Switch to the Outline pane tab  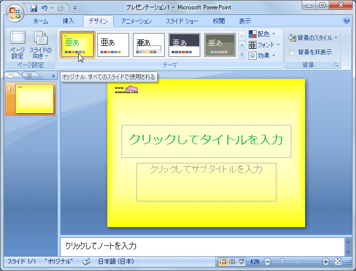(x=29, y=76)
